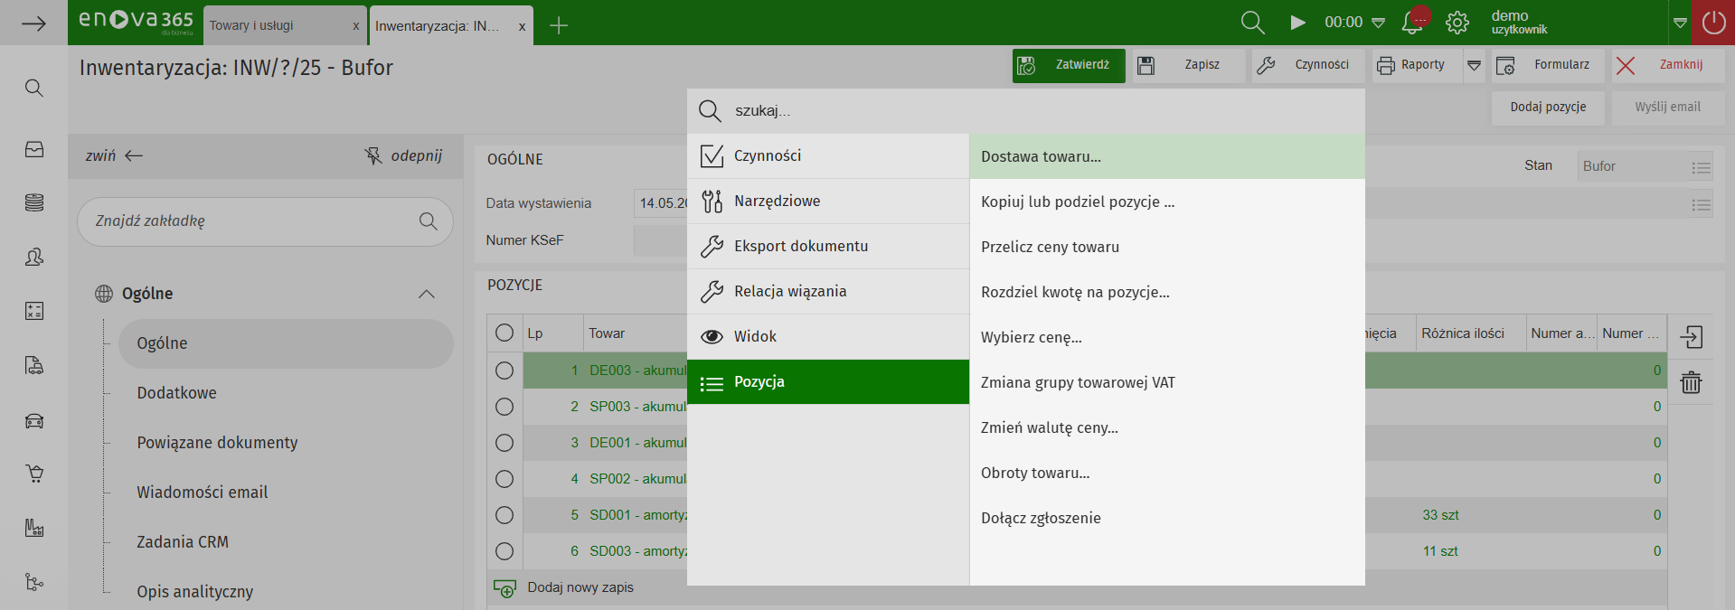The width and height of the screenshot is (1735, 610).
Task: Click the notifications bell icon
Action: point(1412,23)
